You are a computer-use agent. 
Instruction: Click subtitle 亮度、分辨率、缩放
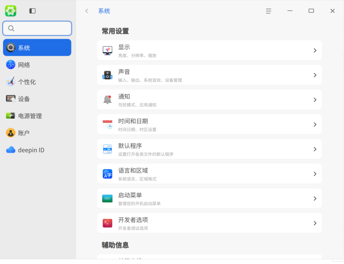coord(137,56)
